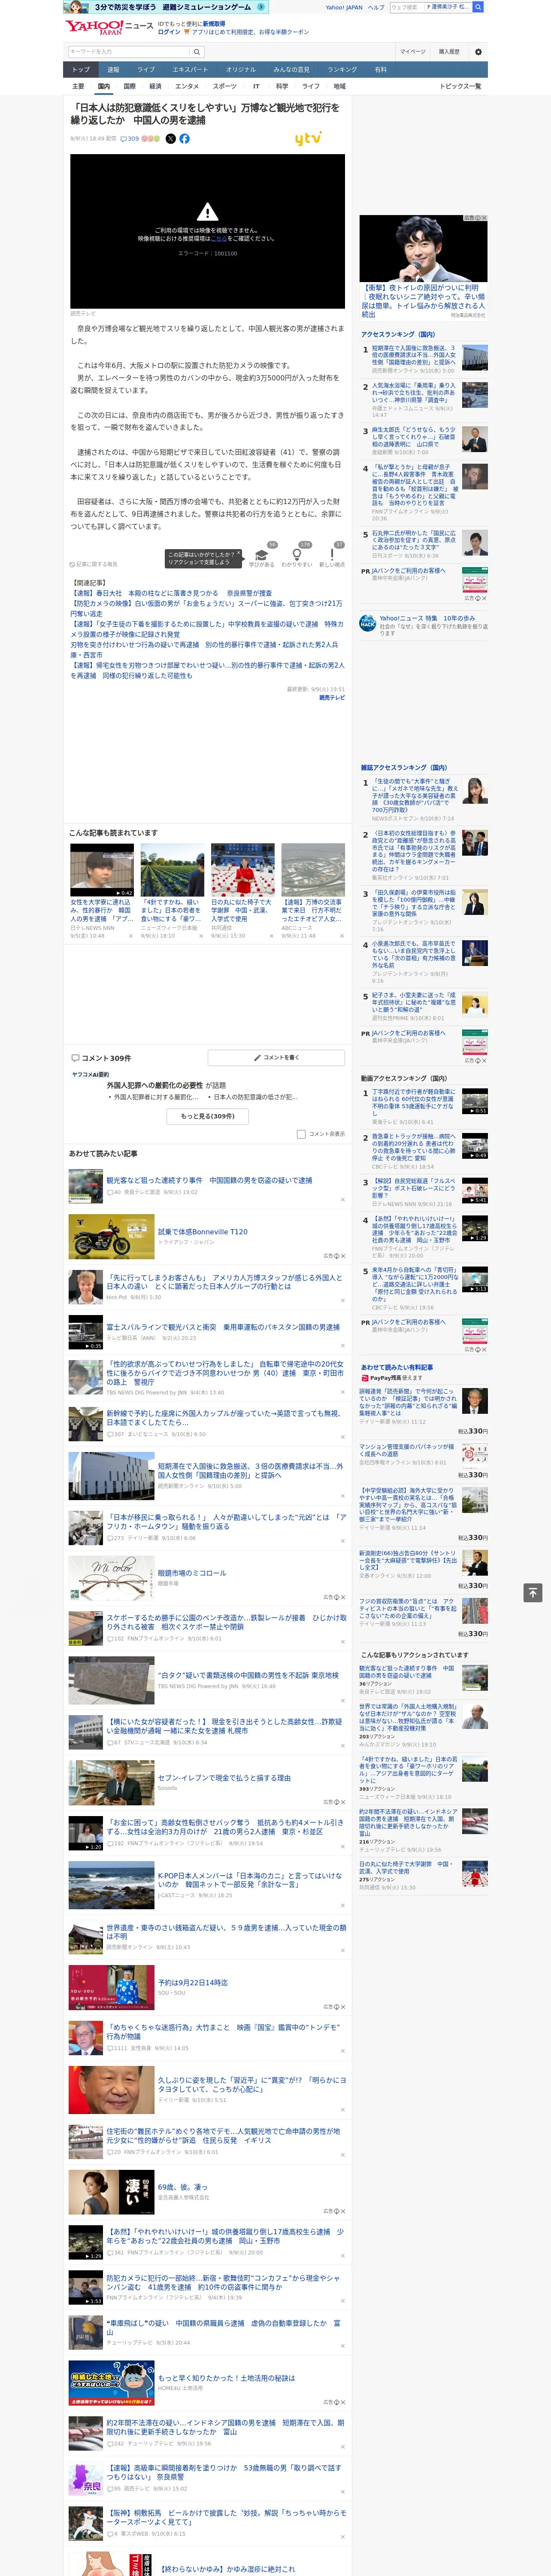Open the K-POP日本人メンバー article
The image size is (551, 2576).
coord(250,1880)
